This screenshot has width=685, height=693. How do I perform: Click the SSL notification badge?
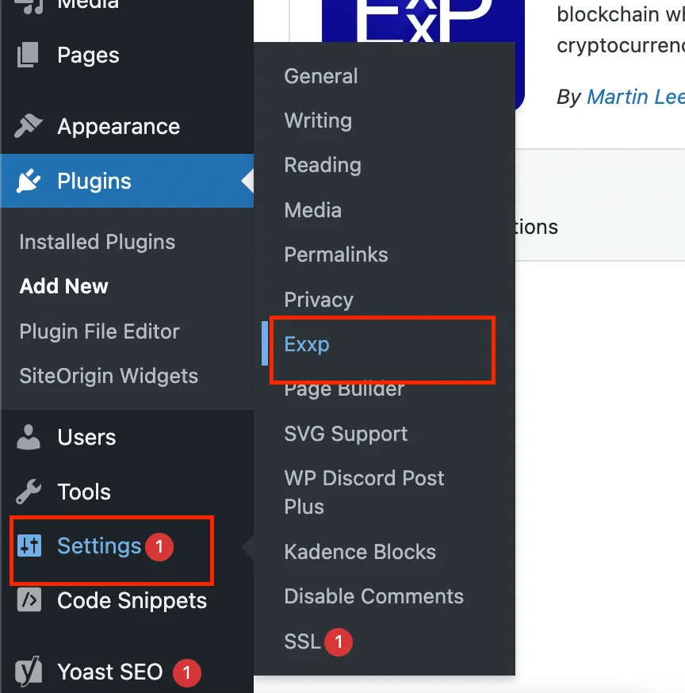[339, 641]
